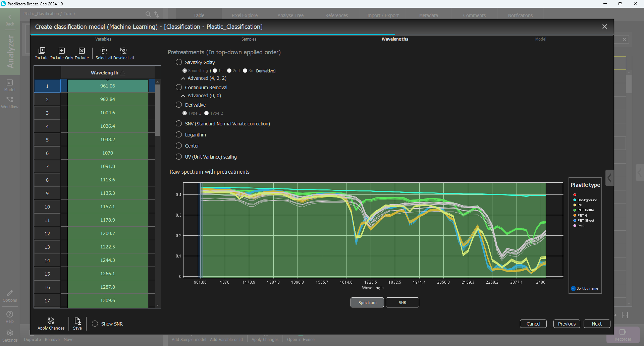Viewport: 644px width, 346px height.
Task: Click the Include Only icon
Action: [x=62, y=51]
